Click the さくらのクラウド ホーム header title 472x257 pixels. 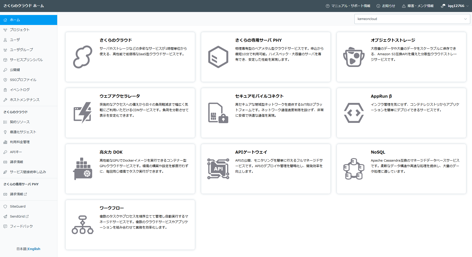(x=24, y=6)
